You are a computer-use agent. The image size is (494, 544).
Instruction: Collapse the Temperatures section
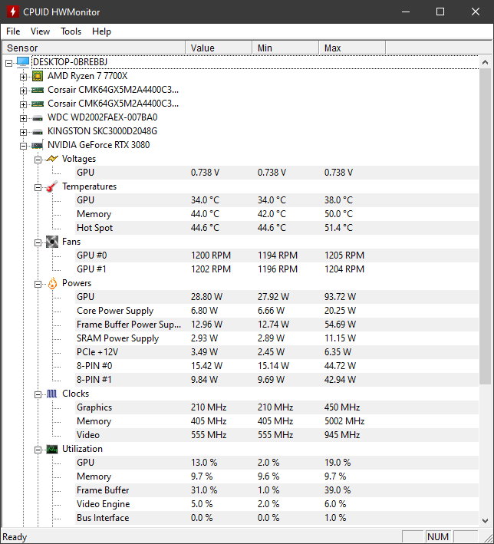point(38,186)
